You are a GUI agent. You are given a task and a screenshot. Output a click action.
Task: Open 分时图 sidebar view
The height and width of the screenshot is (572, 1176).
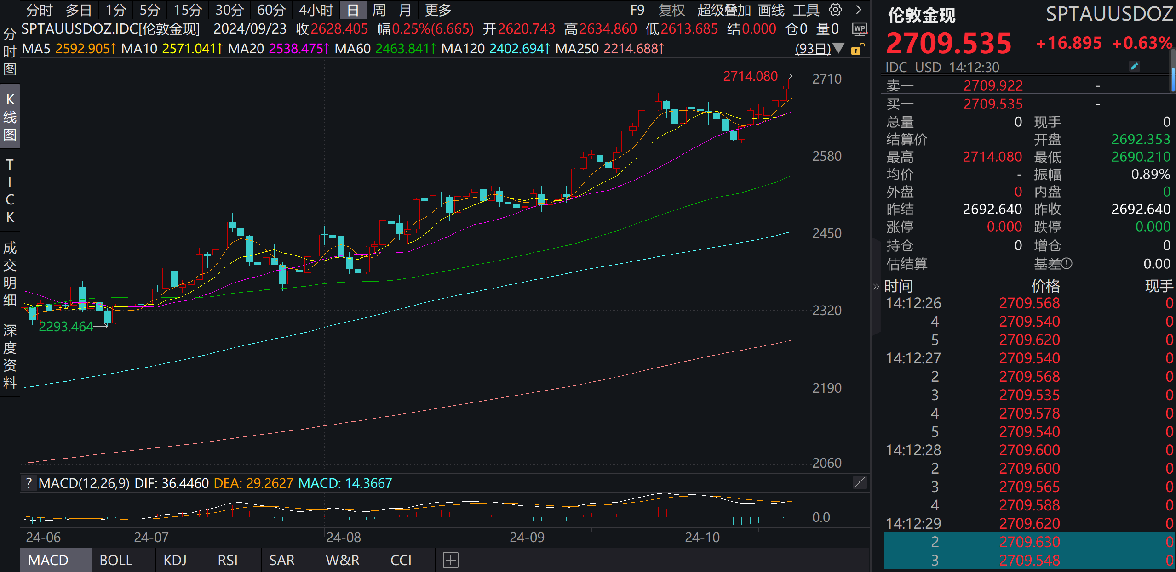pyautogui.click(x=10, y=51)
